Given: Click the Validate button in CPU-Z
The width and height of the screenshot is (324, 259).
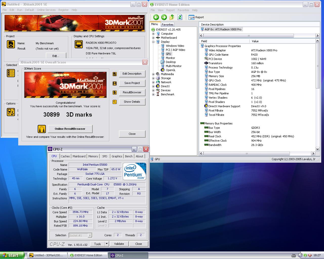Looking at the screenshot, I should [119, 244].
